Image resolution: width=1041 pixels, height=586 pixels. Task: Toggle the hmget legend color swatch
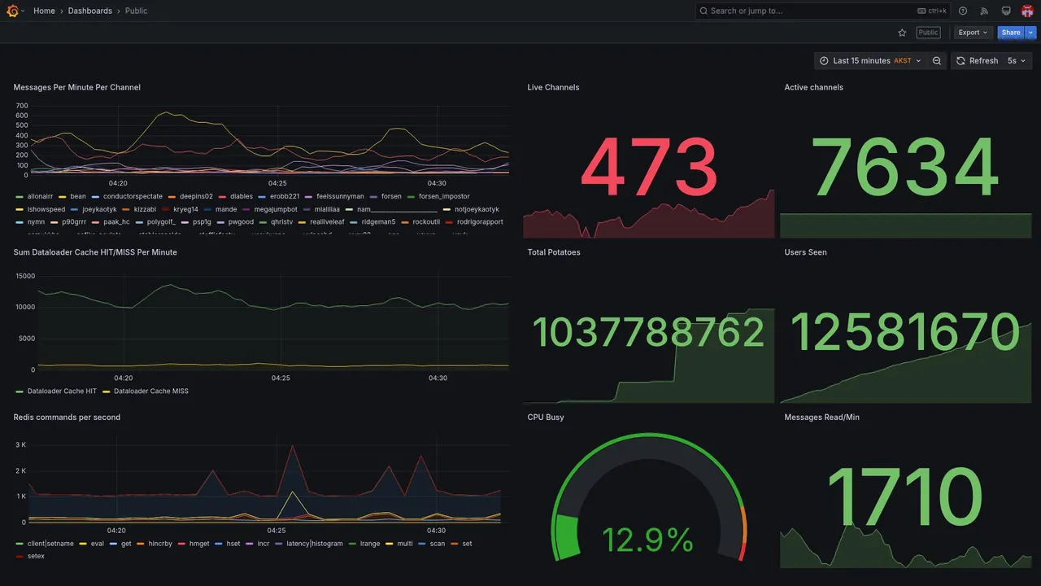point(182,544)
